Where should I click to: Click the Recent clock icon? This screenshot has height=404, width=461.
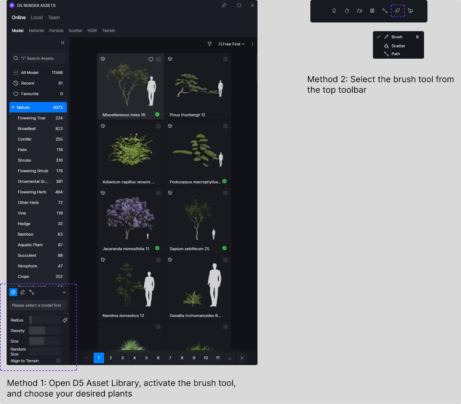tap(16, 83)
